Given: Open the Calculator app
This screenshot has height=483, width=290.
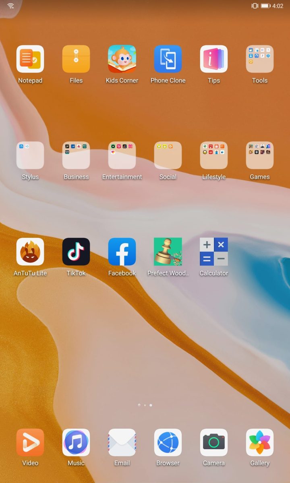Looking at the screenshot, I should pos(214,252).
